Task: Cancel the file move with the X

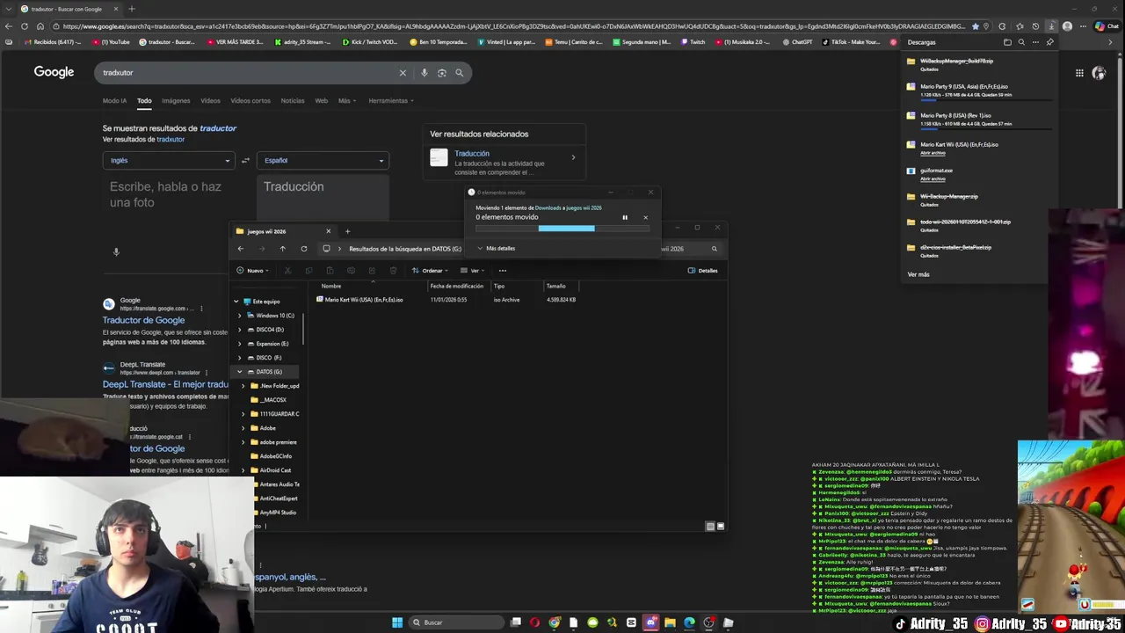Action: coord(645,217)
